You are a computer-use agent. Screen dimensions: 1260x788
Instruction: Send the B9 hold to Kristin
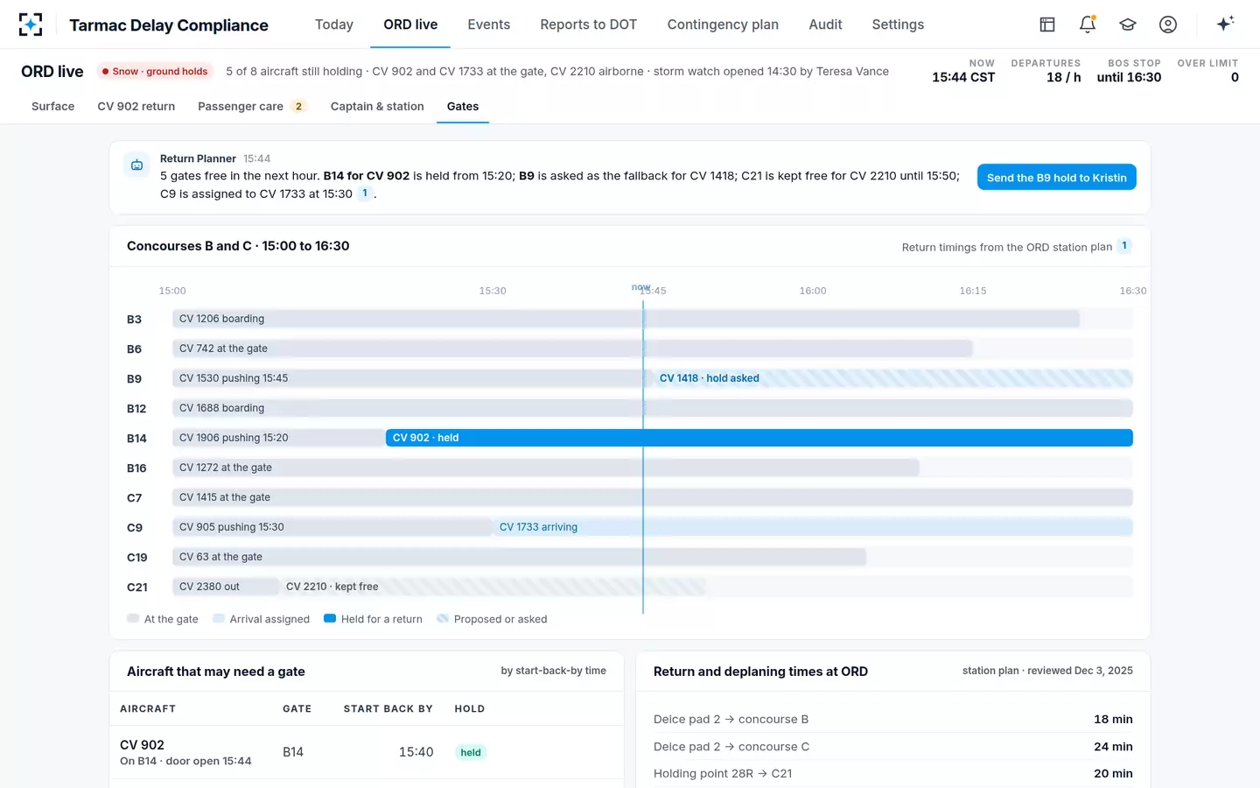tap(1056, 177)
